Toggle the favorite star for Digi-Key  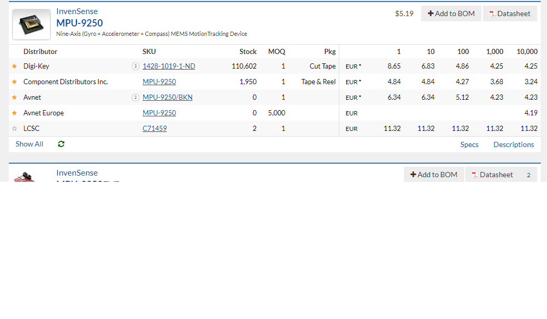click(x=14, y=66)
